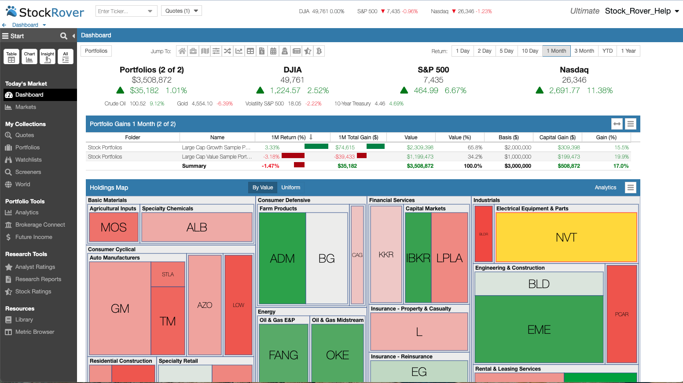Jump to section with the folded map icon
Viewport: 683px width, 383px height.
point(205,51)
